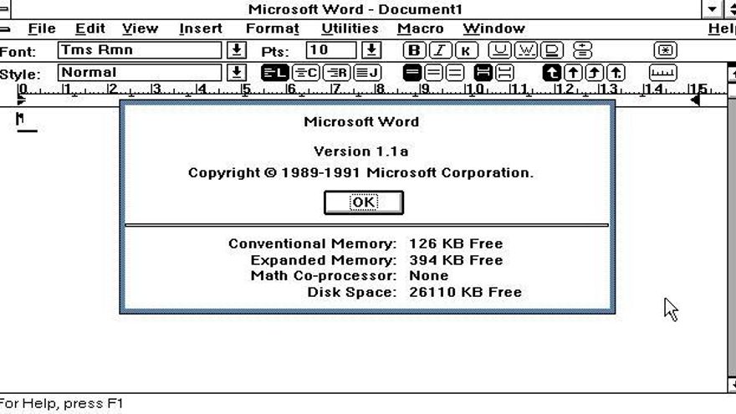The width and height of the screenshot is (736, 414).
Task: Open the Macro menu
Action: 420,29
